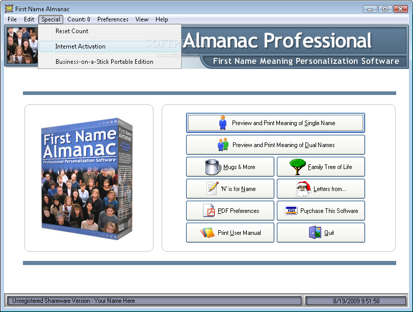Select Internet Activation menu entry

(x=110, y=46)
